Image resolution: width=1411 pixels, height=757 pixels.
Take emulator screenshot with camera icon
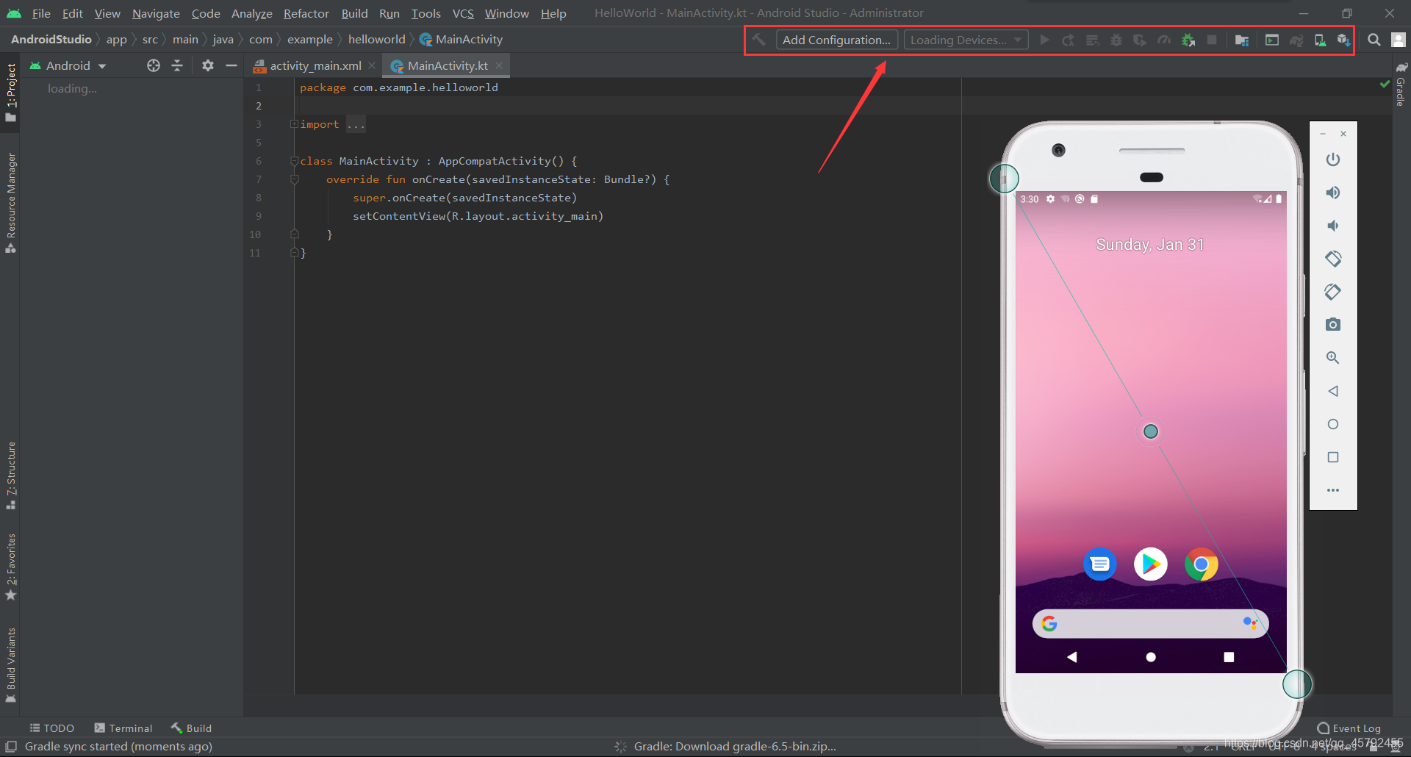(1333, 324)
